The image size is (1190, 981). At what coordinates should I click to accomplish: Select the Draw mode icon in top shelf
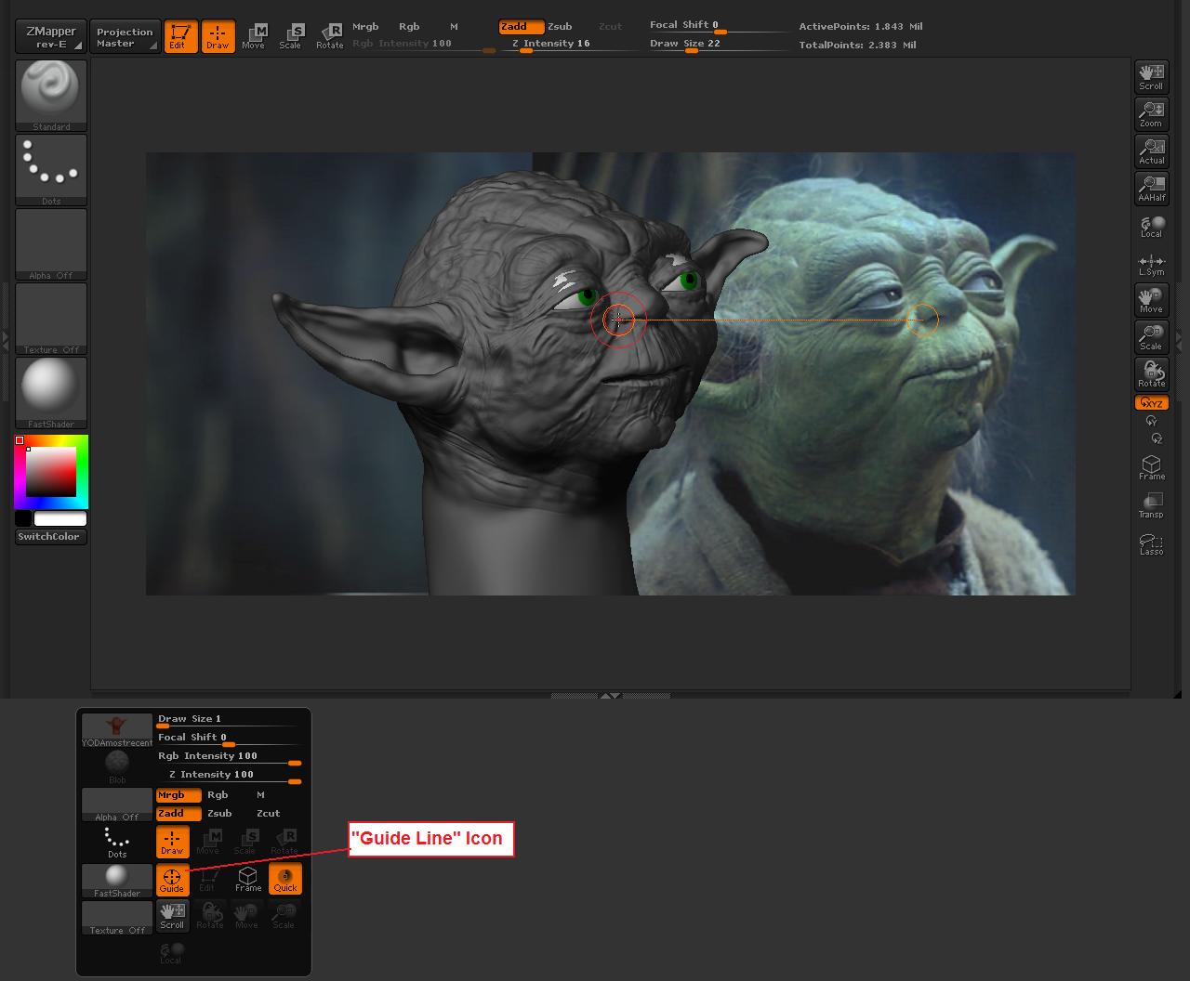point(218,36)
